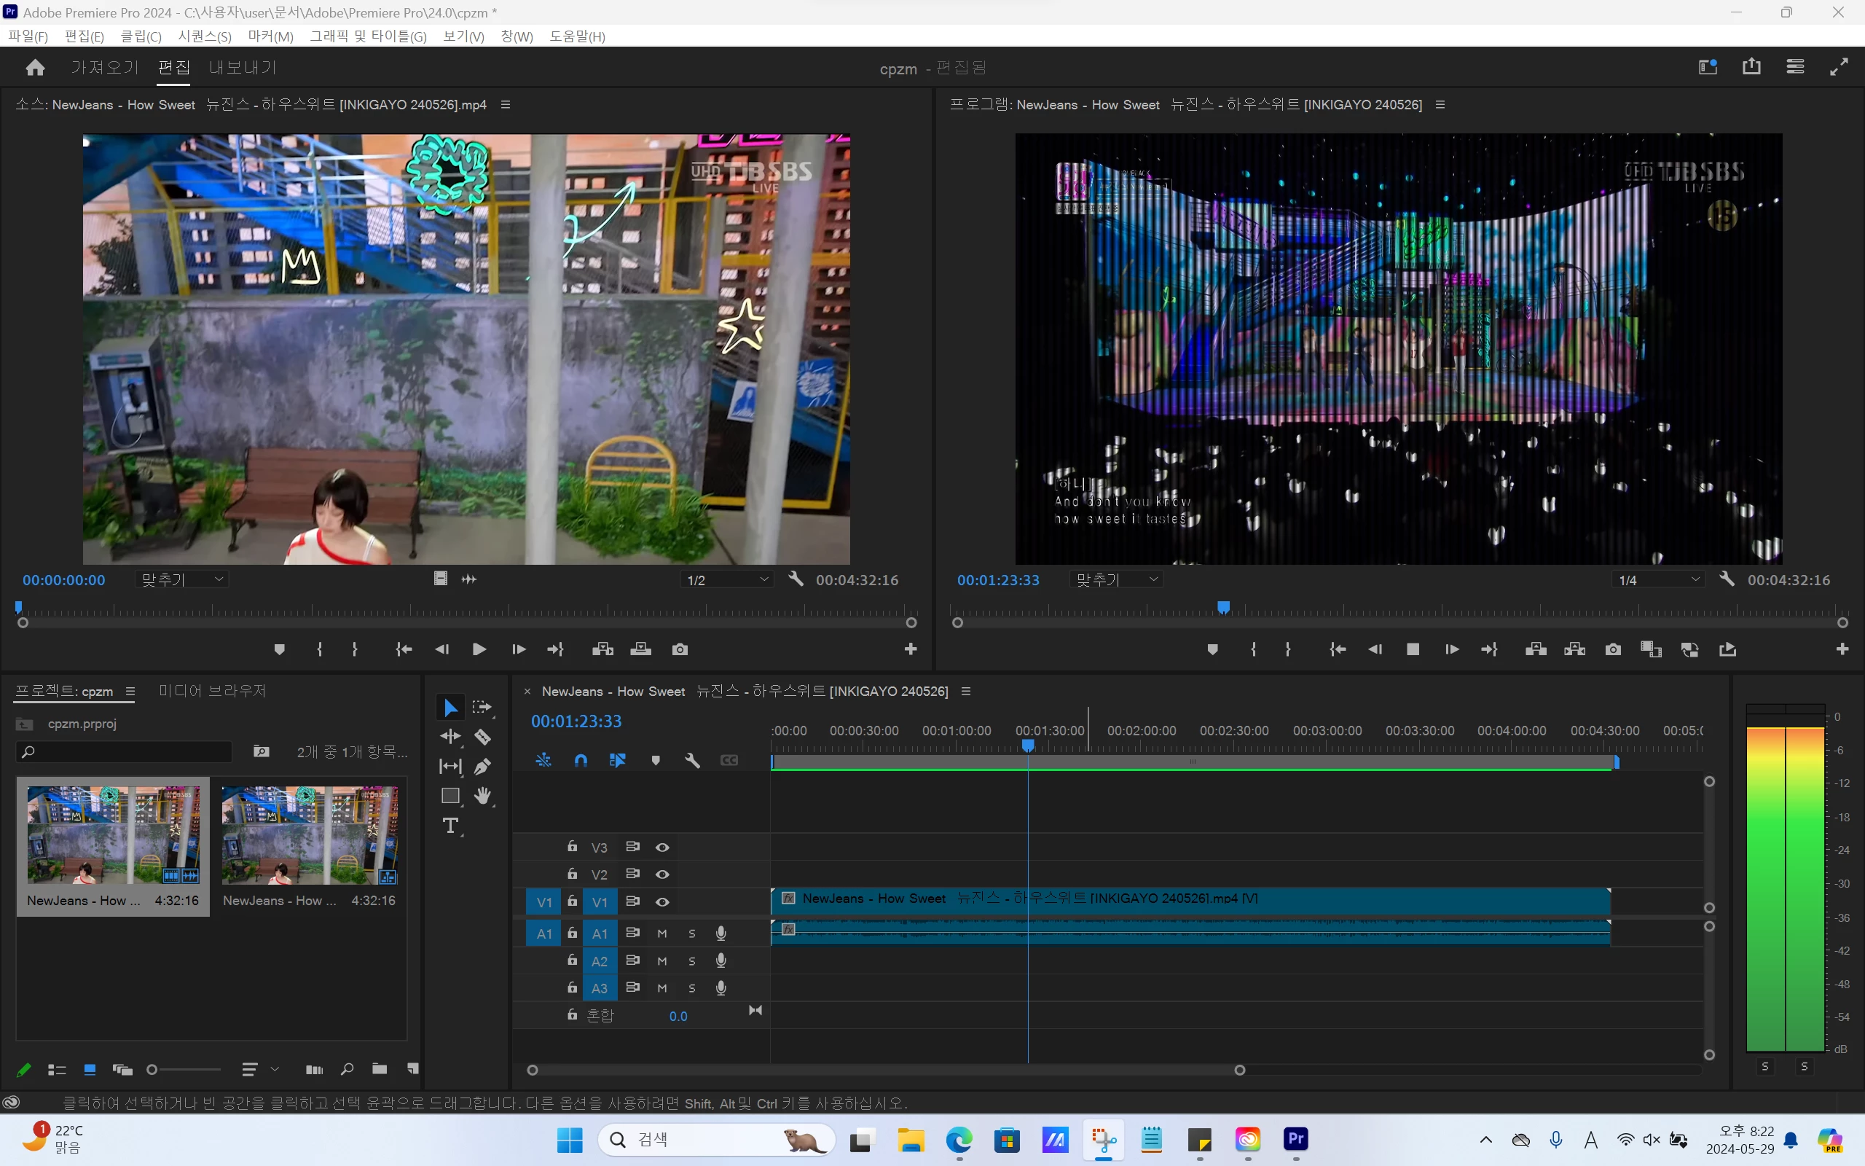Toggle timeline snapping magnet
The width and height of the screenshot is (1865, 1166).
point(581,760)
